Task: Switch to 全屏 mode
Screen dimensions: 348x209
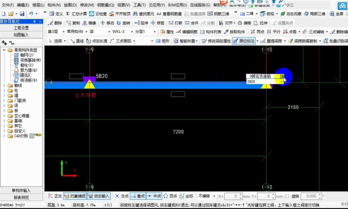Action: (336, 14)
